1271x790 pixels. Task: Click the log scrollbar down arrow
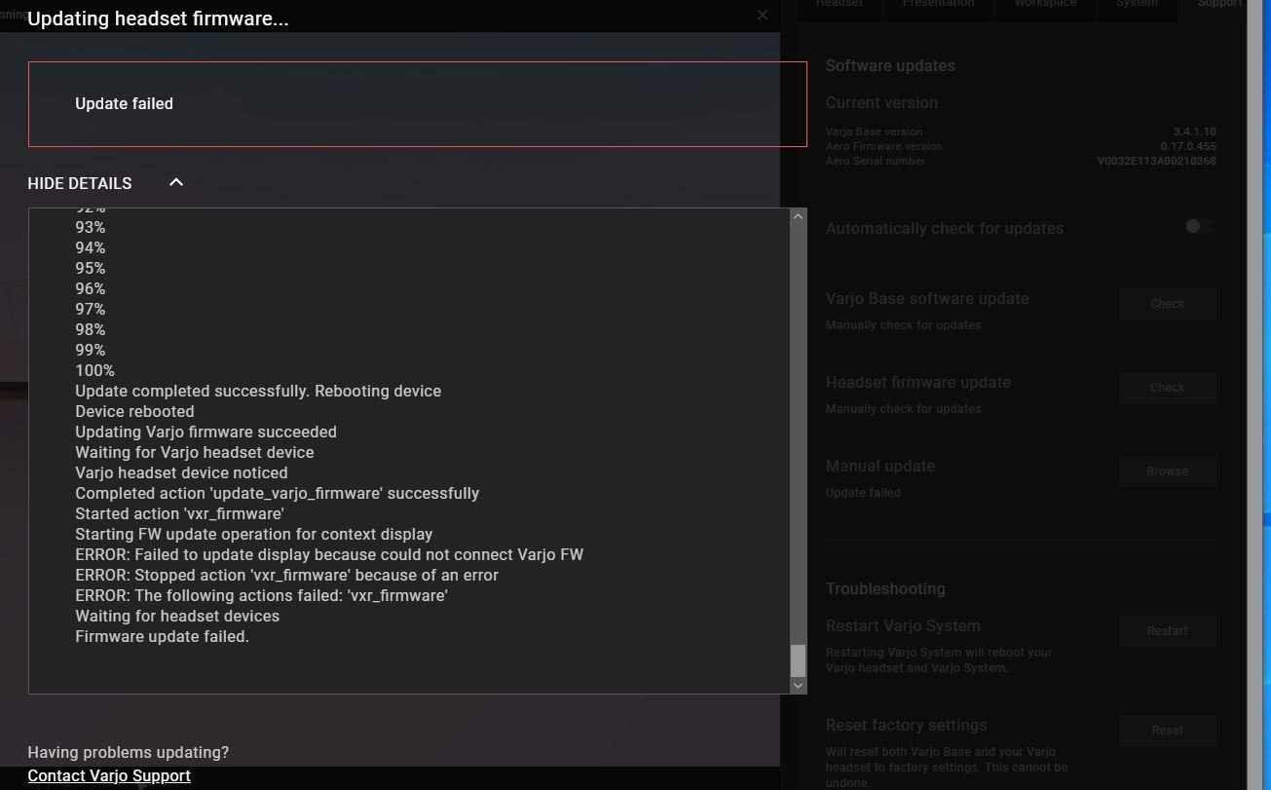point(798,685)
